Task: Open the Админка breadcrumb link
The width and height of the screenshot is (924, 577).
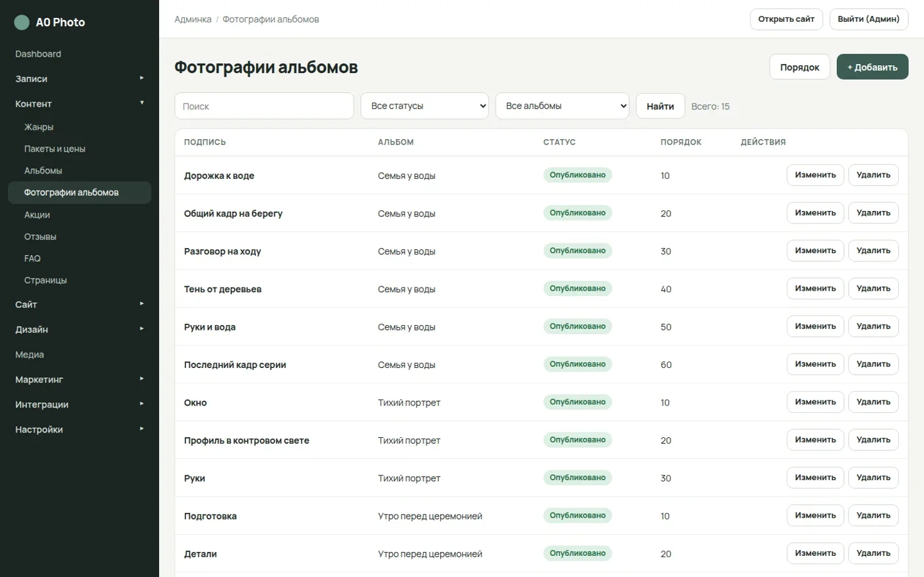Action: point(193,19)
